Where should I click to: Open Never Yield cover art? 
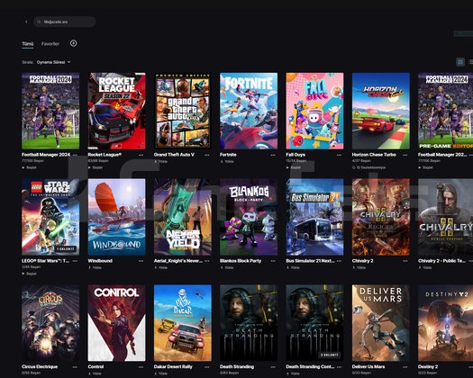click(x=183, y=217)
